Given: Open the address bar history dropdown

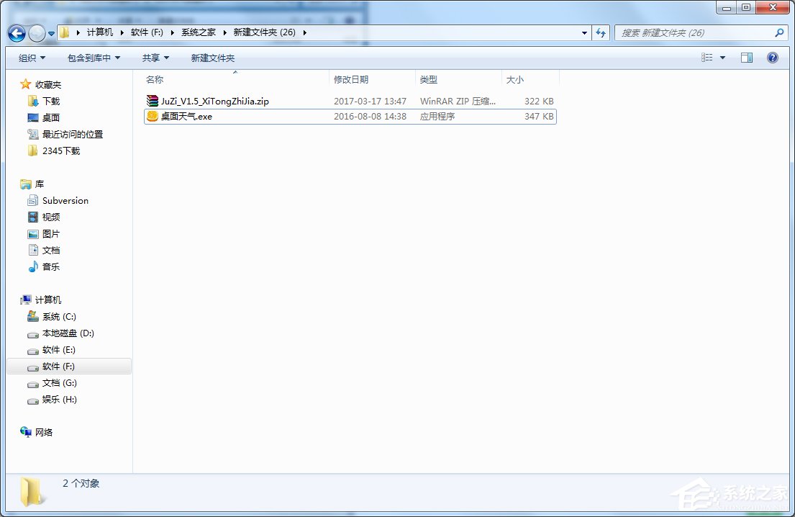Looking at the screenshot, I should (x=584, y=33).
